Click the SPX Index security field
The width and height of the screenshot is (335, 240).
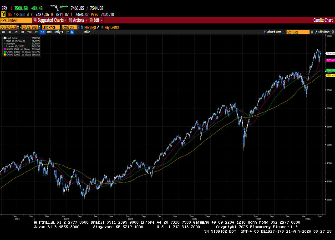(16, 20)
